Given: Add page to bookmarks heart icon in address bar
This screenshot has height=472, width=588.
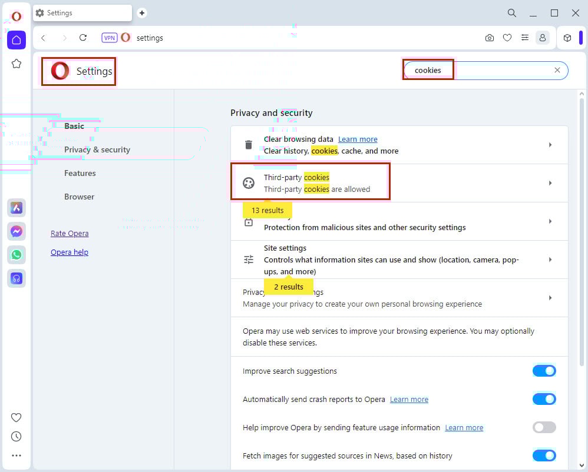Looking at the screenshot, I should click(507, 38).
